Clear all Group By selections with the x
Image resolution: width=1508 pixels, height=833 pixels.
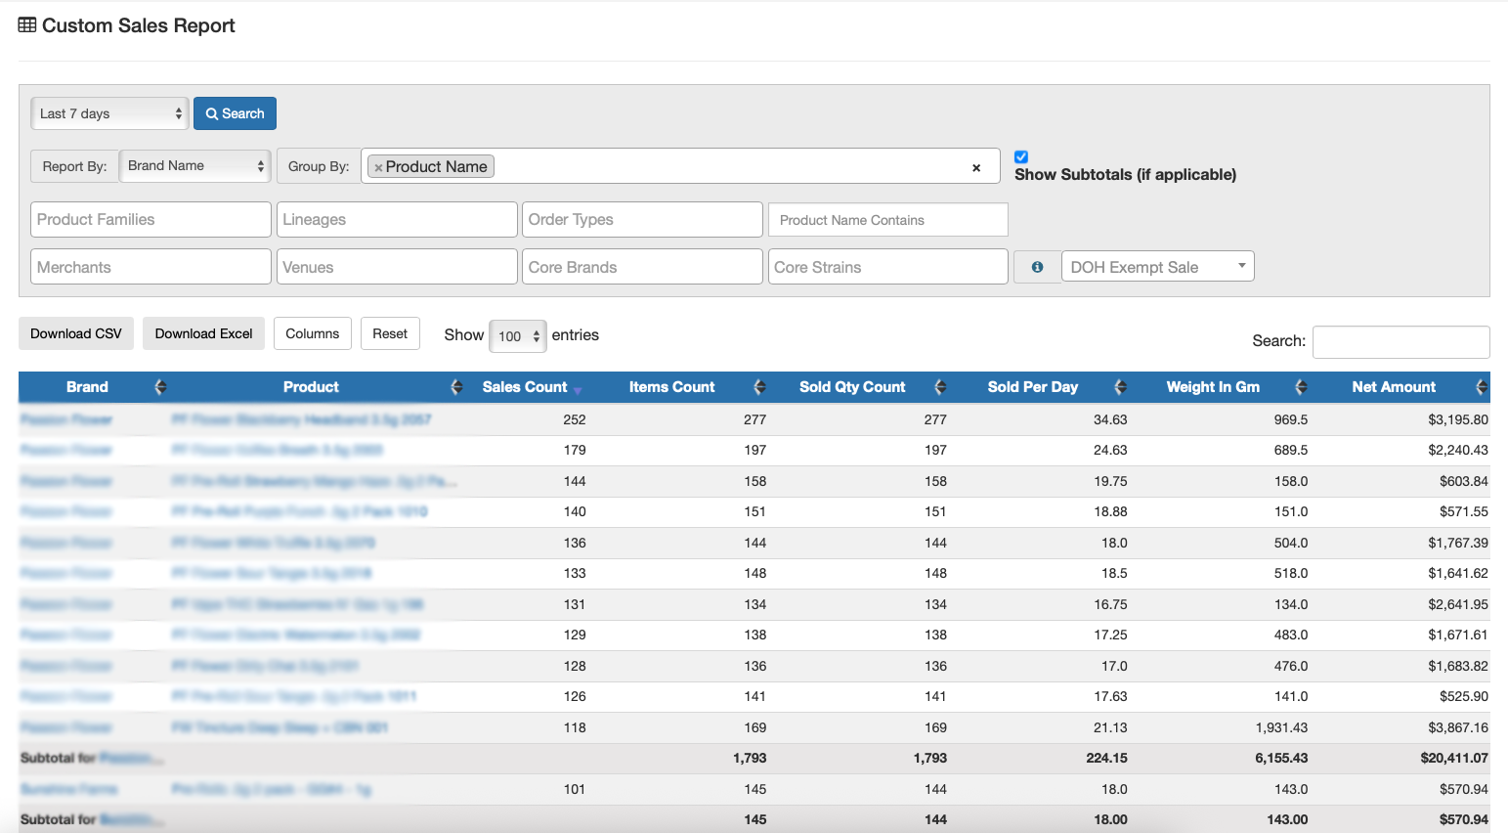tap(975, 167)
